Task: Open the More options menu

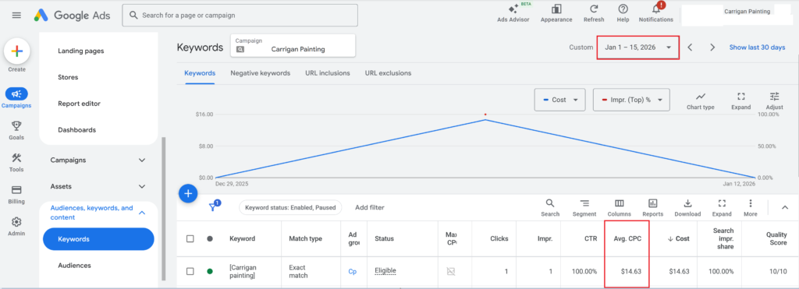Action: pos(750,207)
